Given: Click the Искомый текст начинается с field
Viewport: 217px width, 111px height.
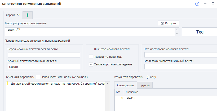Looking at the screenshot, I should click(x=44, y=67).
